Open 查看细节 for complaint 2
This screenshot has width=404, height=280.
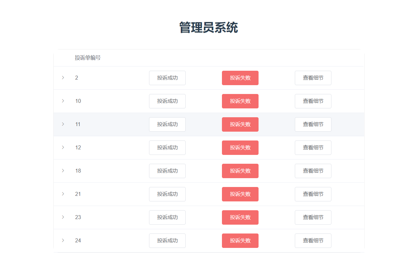pos(313,78)
